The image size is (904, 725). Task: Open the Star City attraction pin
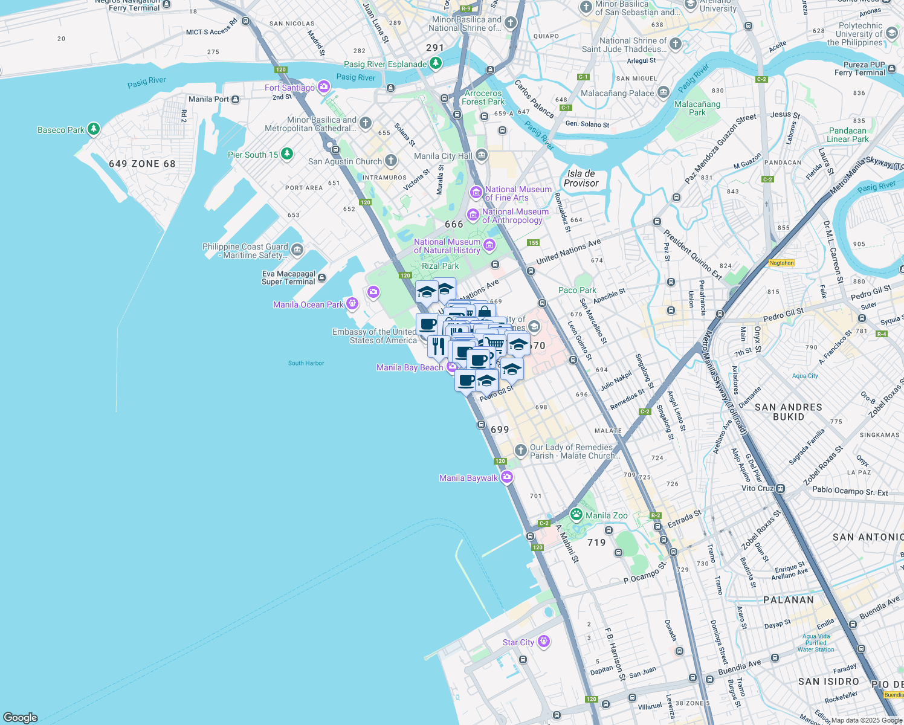(x=544, y=642)
